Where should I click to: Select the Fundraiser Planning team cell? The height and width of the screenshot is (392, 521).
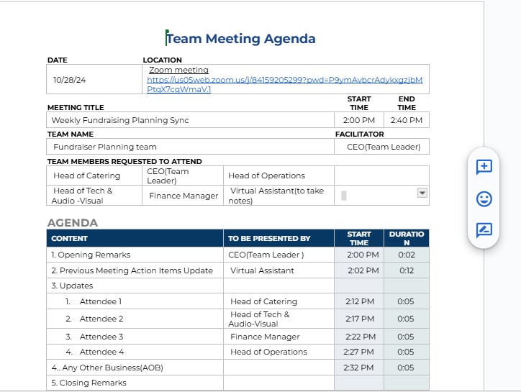[105, 147]
